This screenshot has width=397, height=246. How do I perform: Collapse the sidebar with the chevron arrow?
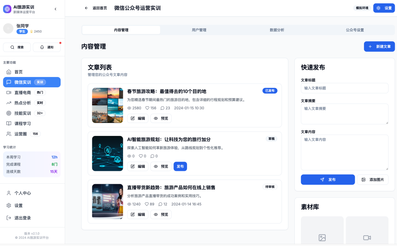click(x=56, y=9)
